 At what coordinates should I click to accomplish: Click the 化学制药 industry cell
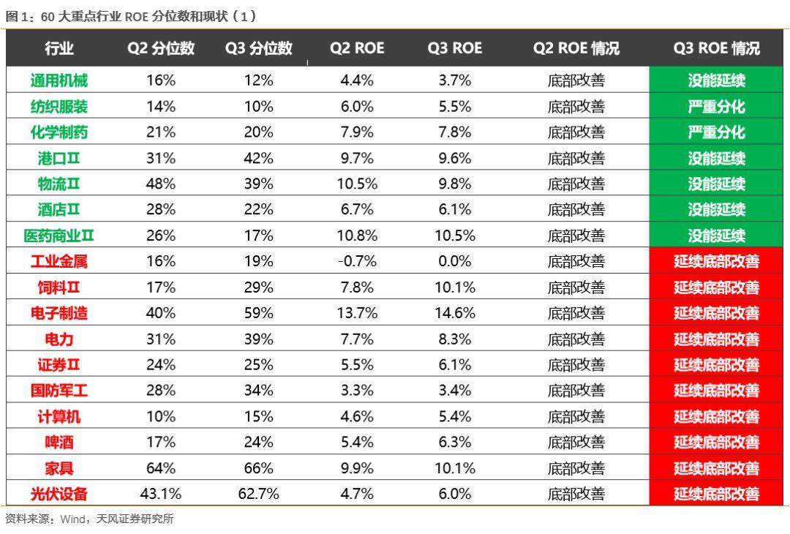pyautogui.click(x=59, y=132)
